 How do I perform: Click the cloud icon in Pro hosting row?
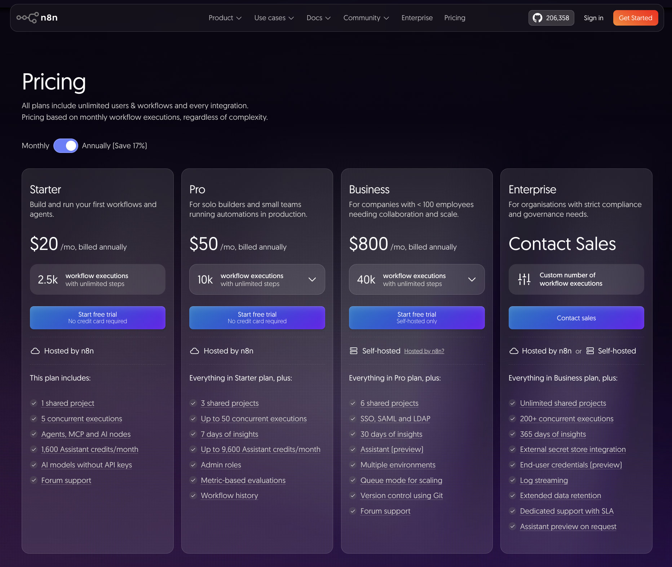[195, 351]
